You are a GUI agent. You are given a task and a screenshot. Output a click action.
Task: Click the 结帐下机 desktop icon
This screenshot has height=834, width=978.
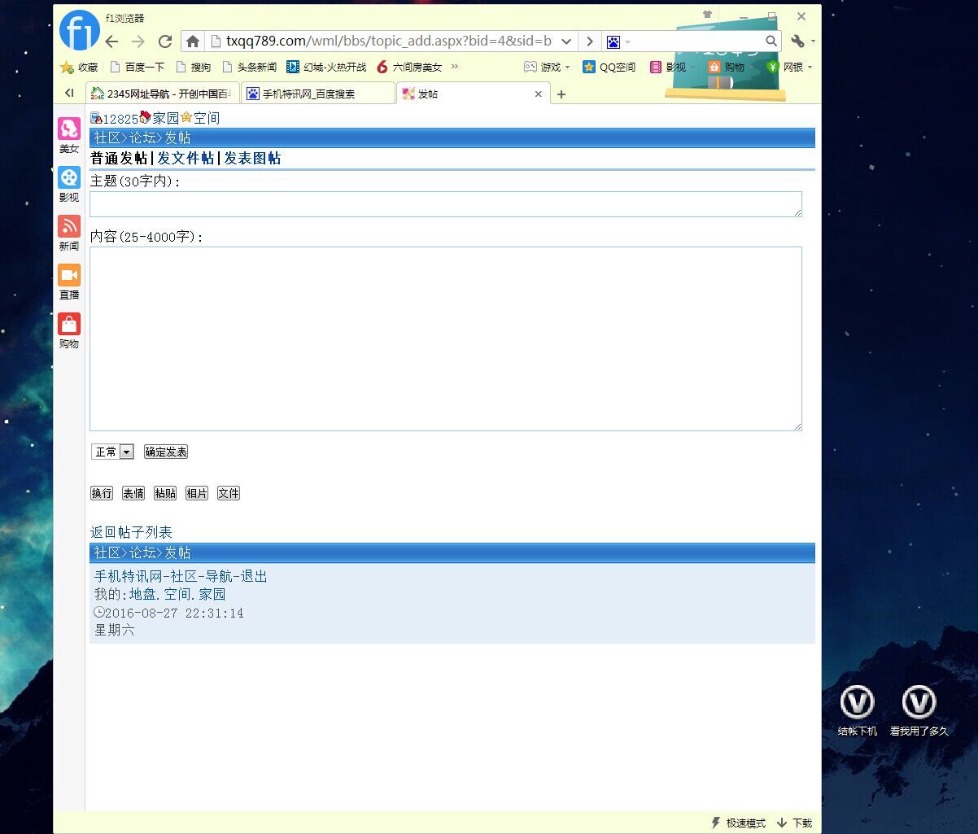[x=857, y=703]
